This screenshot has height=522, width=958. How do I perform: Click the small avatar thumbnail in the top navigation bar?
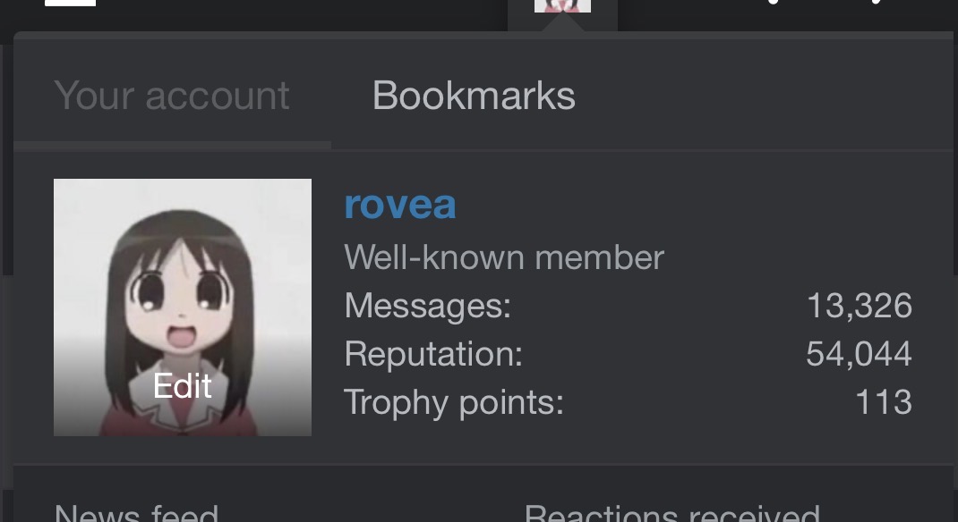coord(562,6)
